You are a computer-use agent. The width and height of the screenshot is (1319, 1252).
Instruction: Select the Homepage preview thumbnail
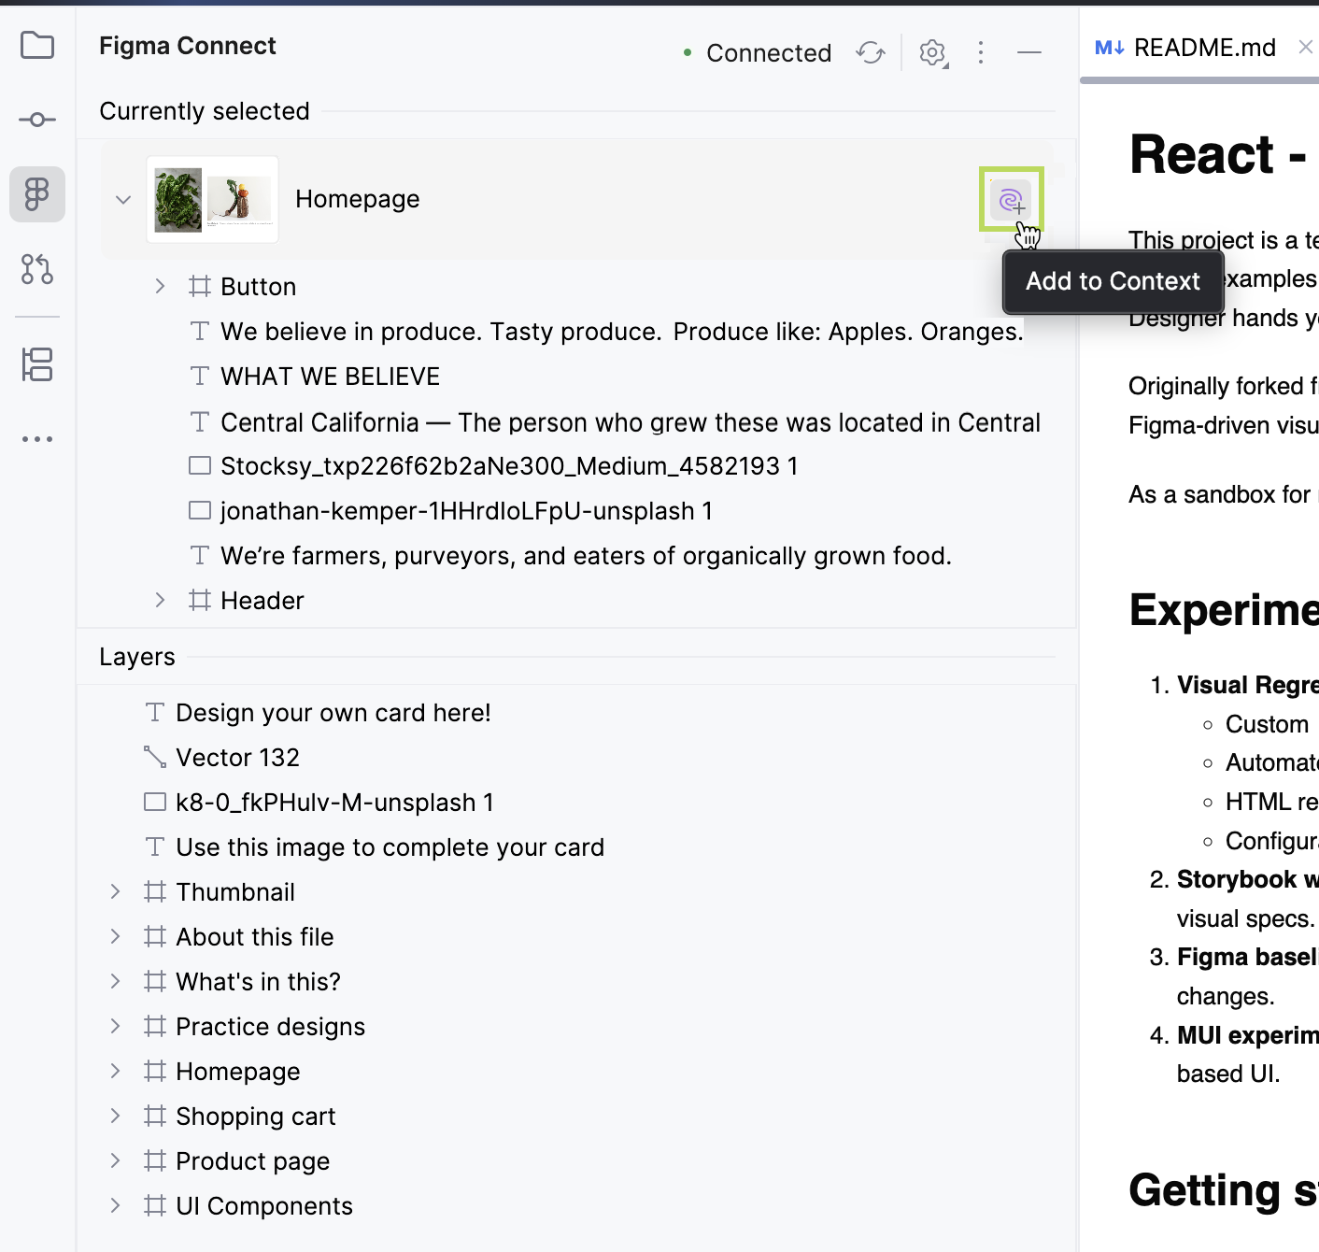coord(213,200)
